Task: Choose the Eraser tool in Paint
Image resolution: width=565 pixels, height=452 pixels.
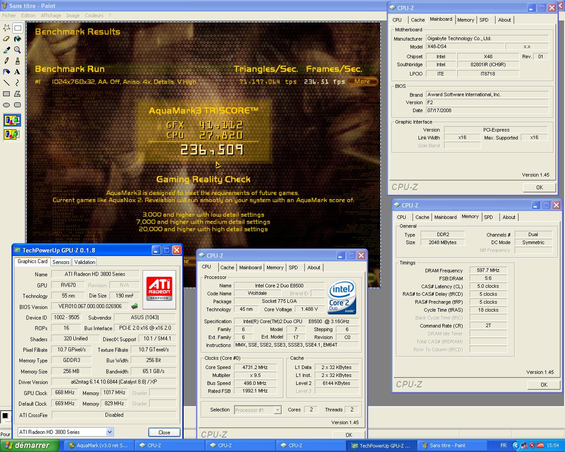Action: coord(7,39)
